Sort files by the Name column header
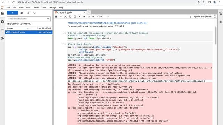This screenshot has width=223, height=125. click(18, 28)
